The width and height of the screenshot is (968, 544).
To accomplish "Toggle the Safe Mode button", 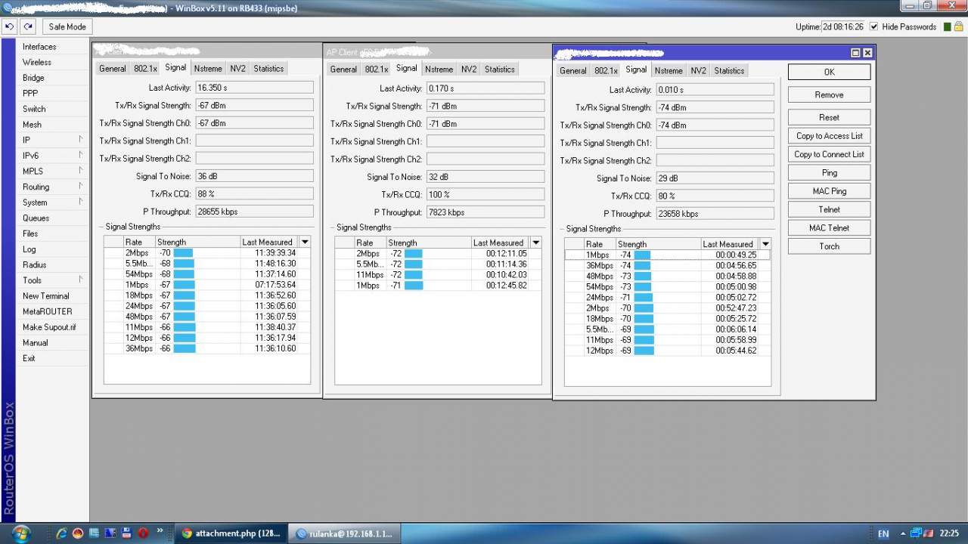I will pos(67,26).
